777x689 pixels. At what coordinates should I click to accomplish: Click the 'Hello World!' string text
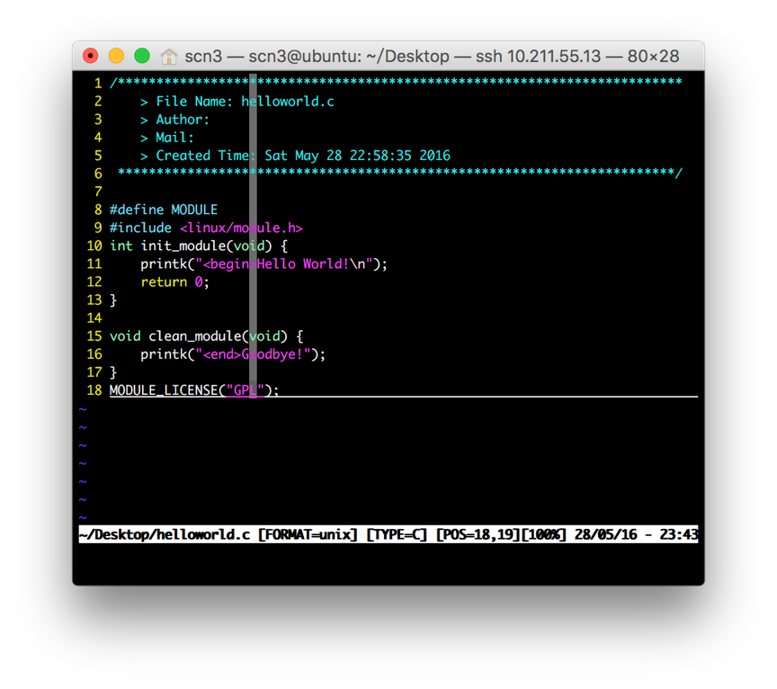303,264
